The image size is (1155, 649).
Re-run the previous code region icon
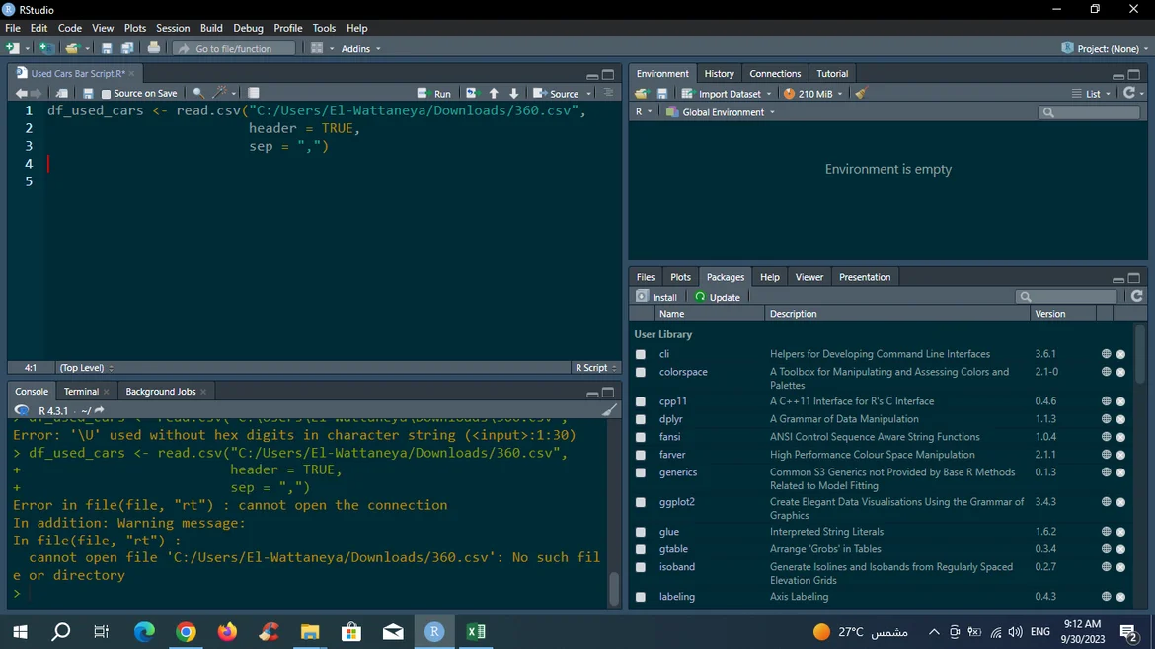472,94
